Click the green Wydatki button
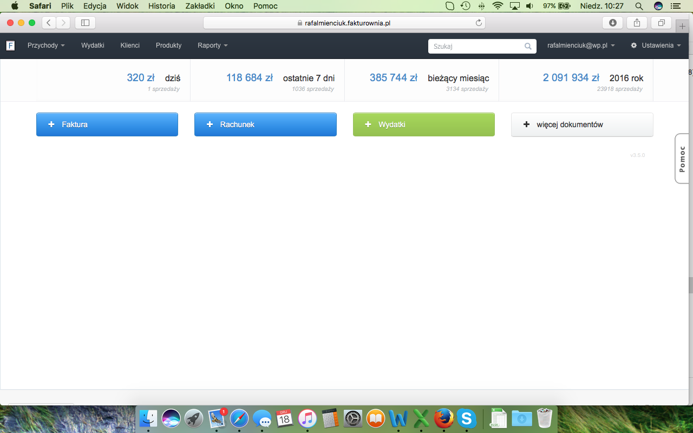Image resolution: width=693 pixels, height=433 pixels. (x=423, y=124)
